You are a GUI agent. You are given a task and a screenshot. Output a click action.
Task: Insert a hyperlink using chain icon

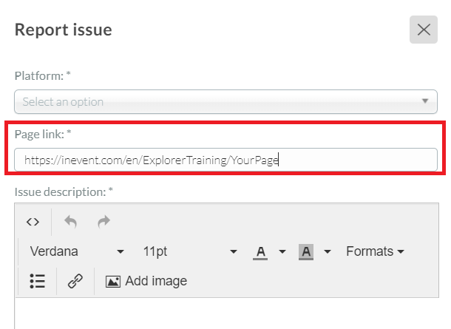(x=75, y=281)
